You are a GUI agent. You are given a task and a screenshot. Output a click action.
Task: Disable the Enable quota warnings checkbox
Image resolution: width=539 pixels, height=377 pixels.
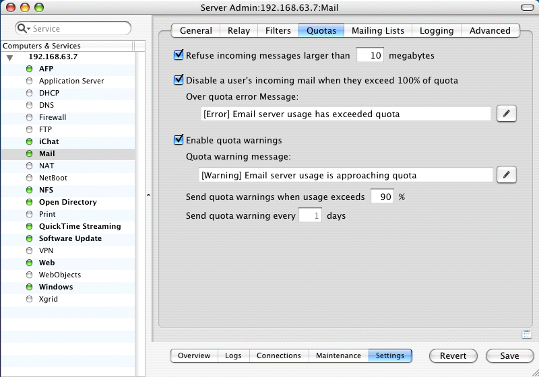tap(179, 140)
